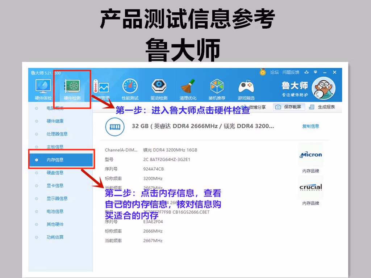Open 问题反馈 feedback link
The height and width of the screenshot is (278, 371).
(x=291, y=72)
